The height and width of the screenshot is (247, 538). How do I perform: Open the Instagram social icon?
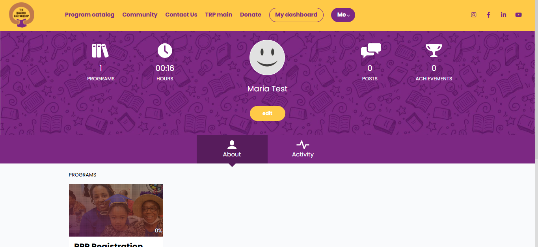pos(474,15)
